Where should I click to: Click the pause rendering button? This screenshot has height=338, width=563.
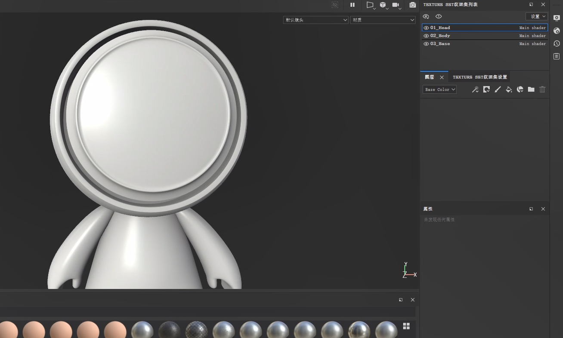(x=353, y=5)
